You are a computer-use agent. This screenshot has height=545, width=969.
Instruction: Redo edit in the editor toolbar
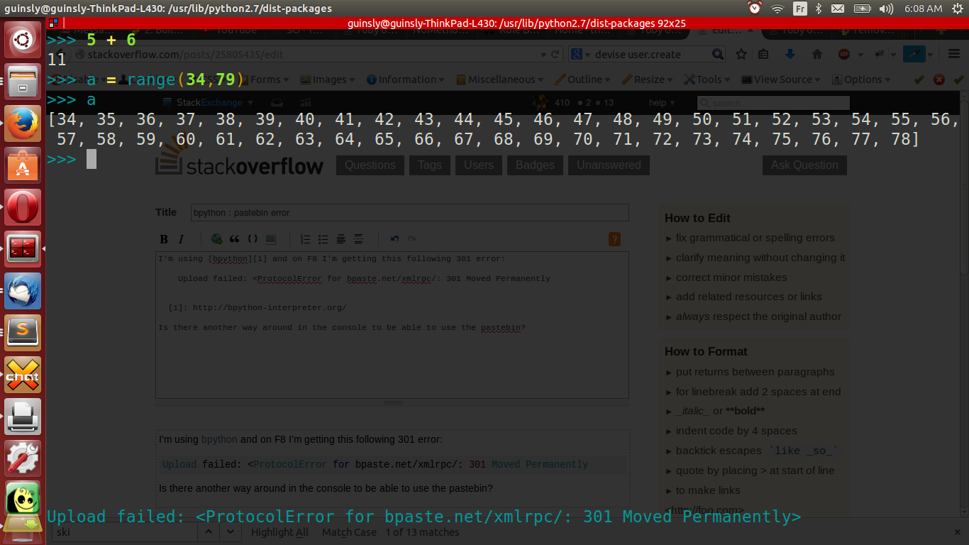click(412, 239)
